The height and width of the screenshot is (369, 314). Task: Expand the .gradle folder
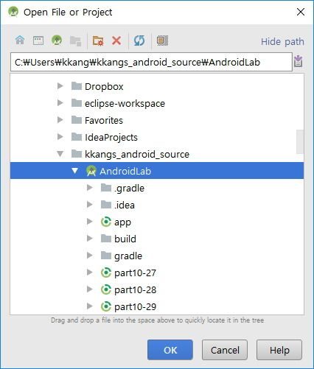pyautogui.click(x=90, y=188)
